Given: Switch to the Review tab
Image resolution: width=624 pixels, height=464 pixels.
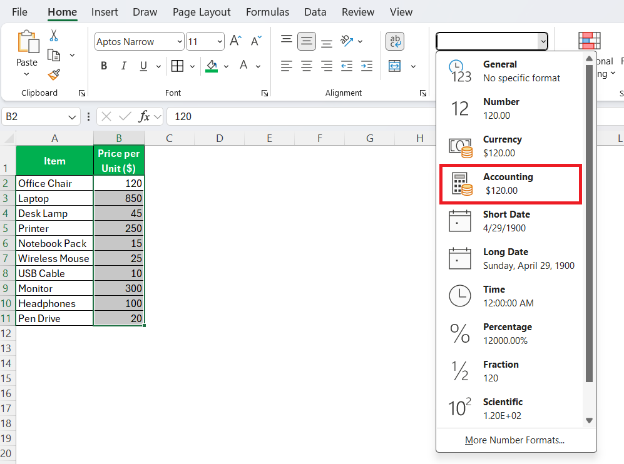Looking at the screenshot, I should click(x=358, y=13).
